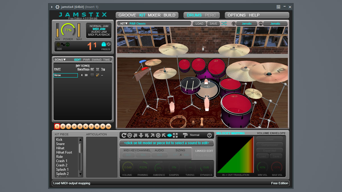
Task: Enable the RF checkbox for Verse
Action: pos(92,75)
